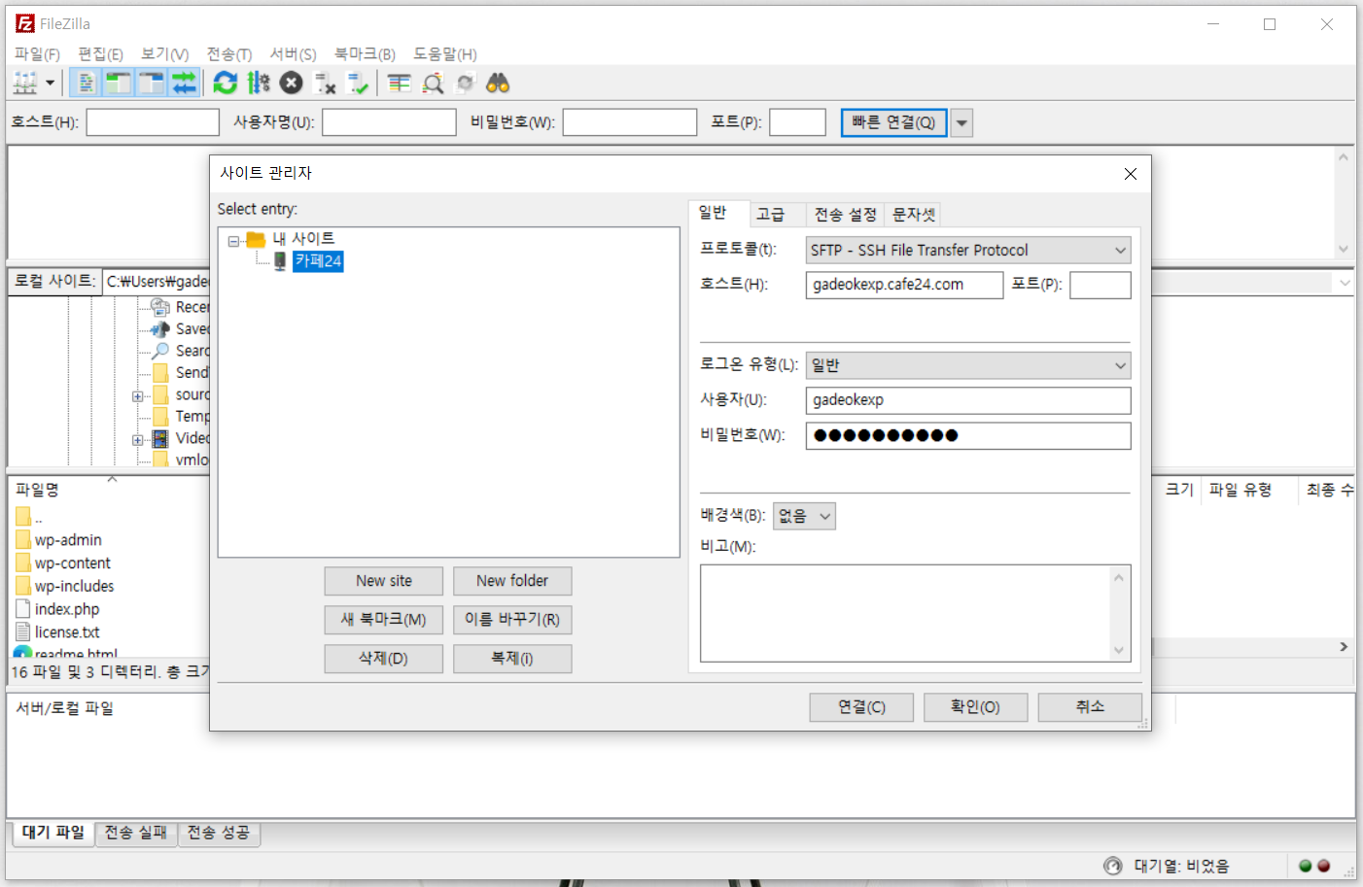Screen dimensions: 1363x887
Task: Switch to the 문자셋 tab
Action: click(x=914, y=215)
